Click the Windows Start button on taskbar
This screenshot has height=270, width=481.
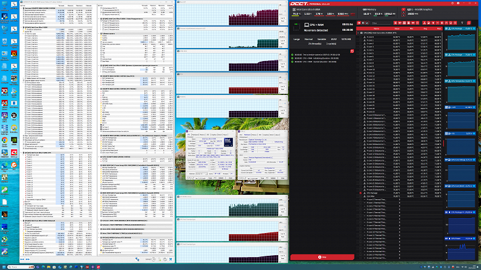tap(5, 266)
